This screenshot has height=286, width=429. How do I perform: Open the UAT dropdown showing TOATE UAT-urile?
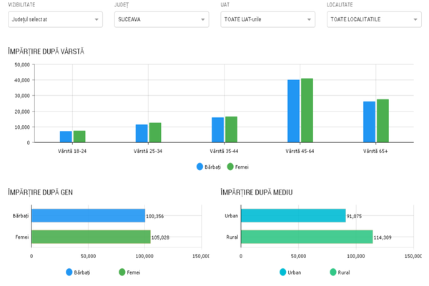tap(267, 19)
